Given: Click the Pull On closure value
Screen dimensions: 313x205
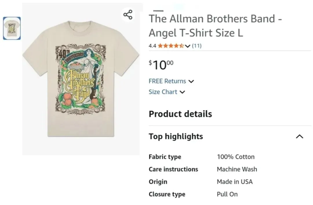Looking at the screenshot, I should (227, 194).
